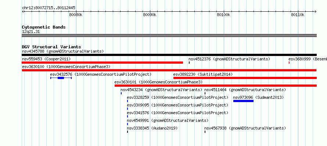Click the chr12:80072715..80112445 coordinates text
The width and height of the screenshot is (327, 146).
48,8
